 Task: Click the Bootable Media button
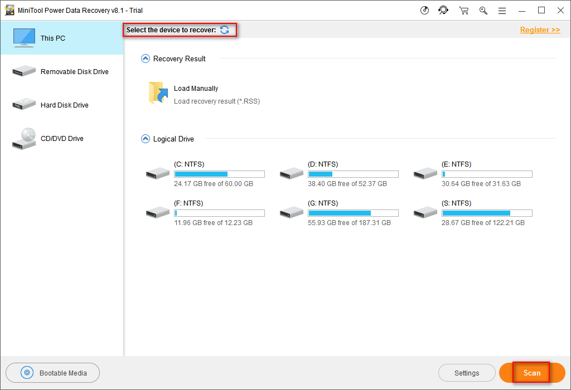pyautogui.click(x=53, y=373)
